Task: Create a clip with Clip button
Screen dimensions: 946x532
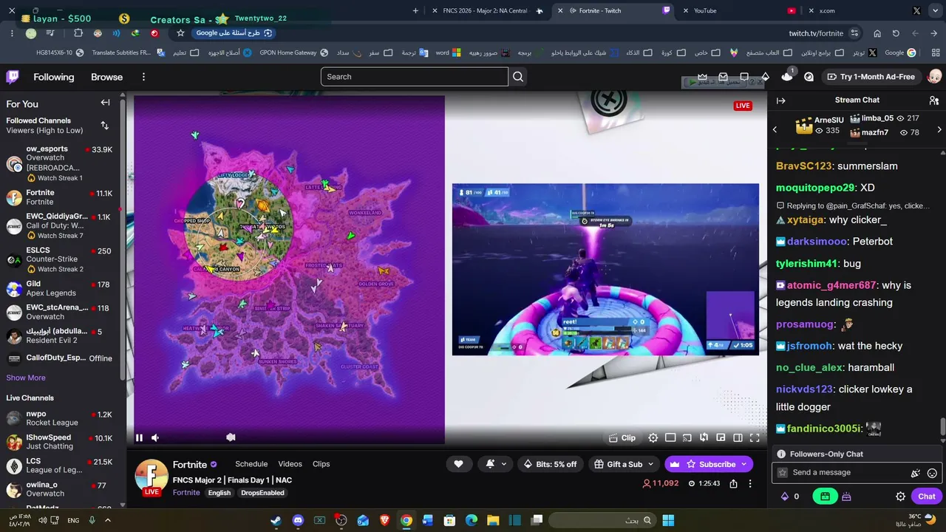Action: coord(622,437)
